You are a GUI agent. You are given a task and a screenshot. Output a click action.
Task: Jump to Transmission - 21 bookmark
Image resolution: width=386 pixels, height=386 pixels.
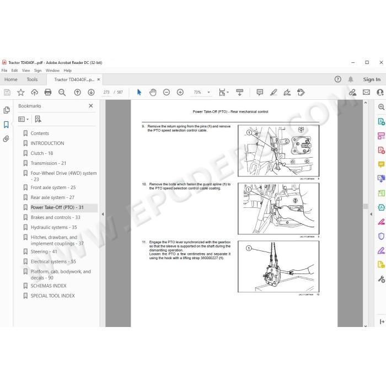coord(49,163)
